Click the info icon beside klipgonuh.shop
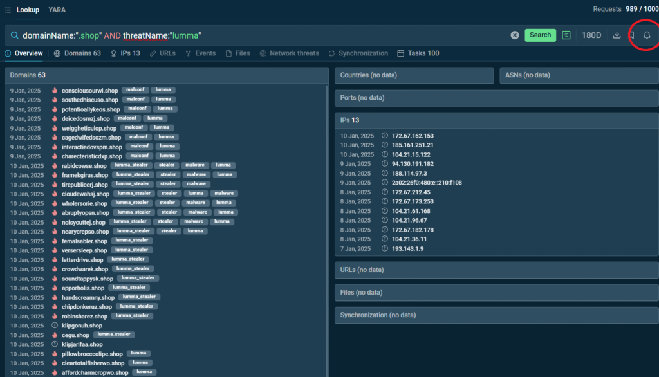The width and height of the screenshot is (659, 377). click(x=55, y=326)
